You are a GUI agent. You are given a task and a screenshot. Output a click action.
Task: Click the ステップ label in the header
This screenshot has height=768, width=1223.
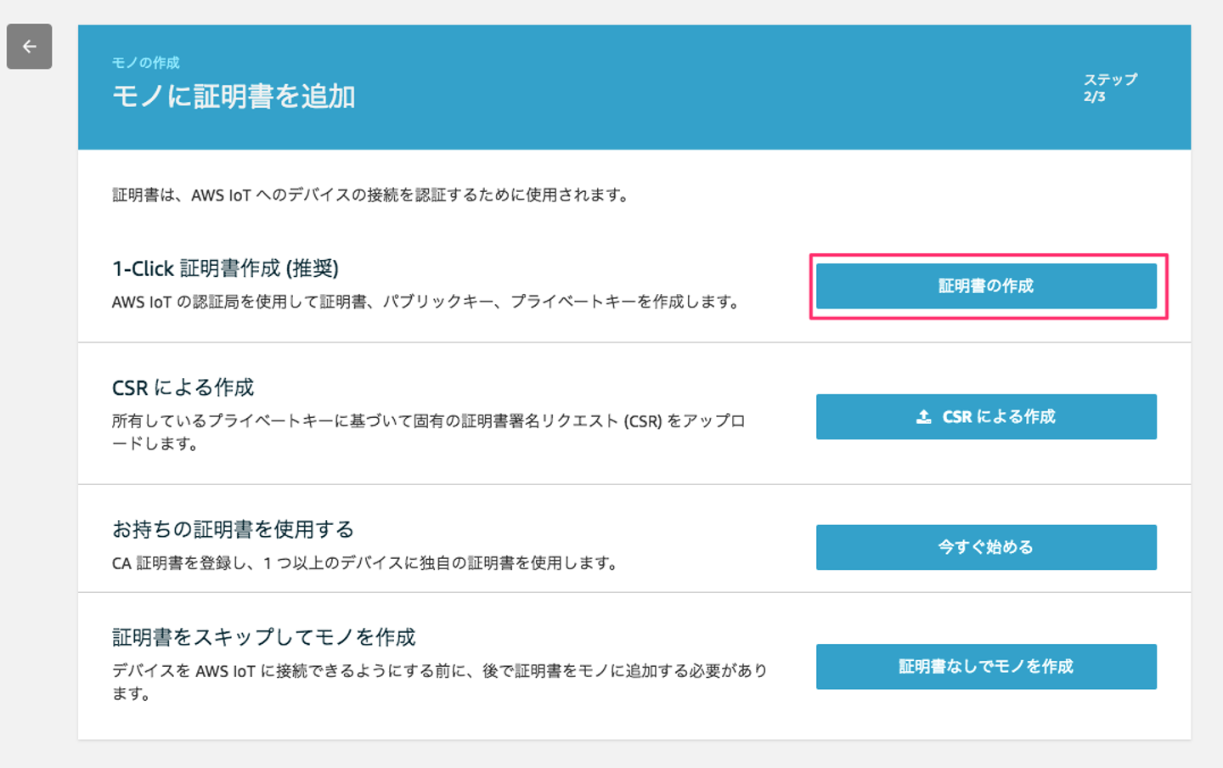pos(1109,80)
